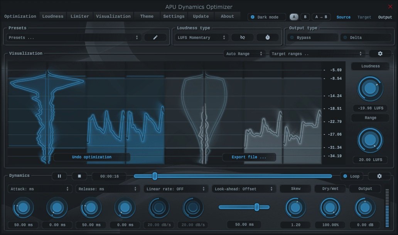Pause playback with the pause button
This screenshot has width=398, height=235.
point(59,176)
